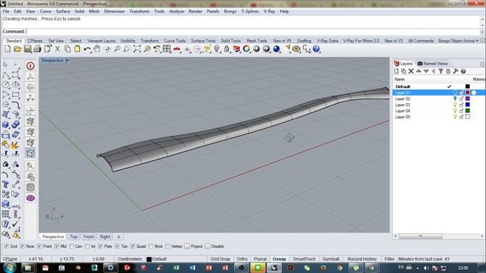486x273 pixels.
Task: Save the model using the floppy disk icon
Action: click(27, 49)
